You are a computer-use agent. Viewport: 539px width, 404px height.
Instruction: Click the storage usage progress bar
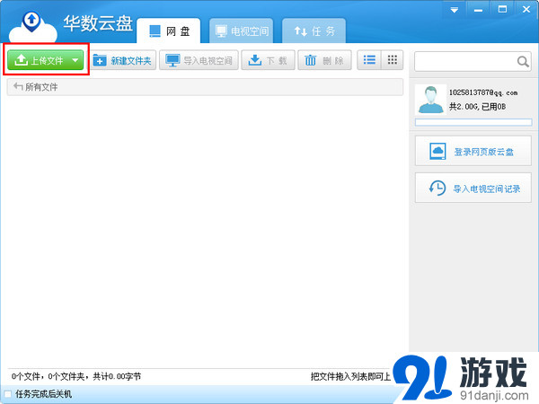(473, 122)
